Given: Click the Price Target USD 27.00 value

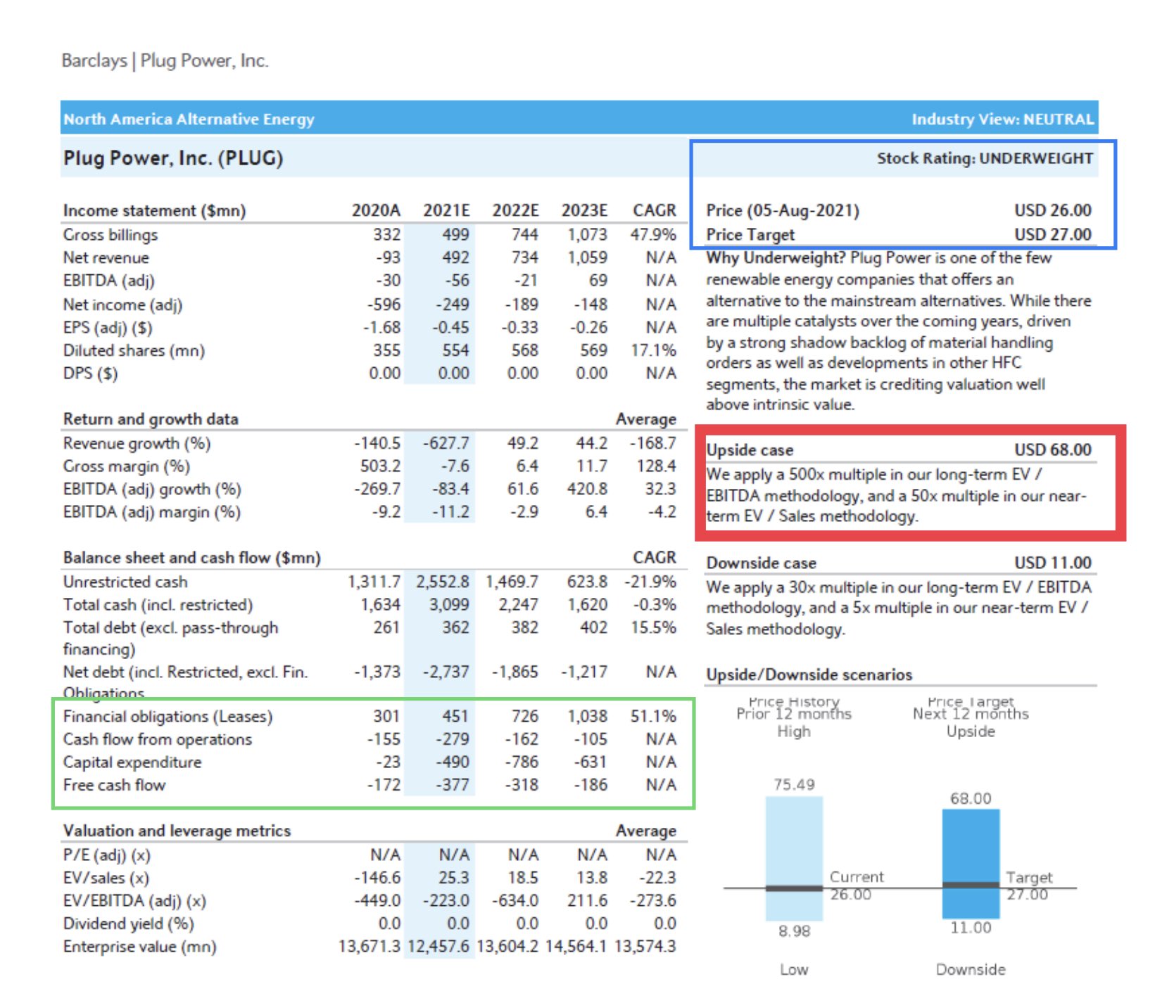Looking at the screenshot, I should (x=1052, y=234).
